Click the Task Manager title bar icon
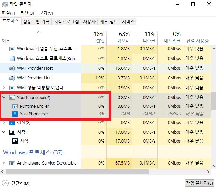The height and width of the screenshot is (191, 216). [x=5, y=5]
